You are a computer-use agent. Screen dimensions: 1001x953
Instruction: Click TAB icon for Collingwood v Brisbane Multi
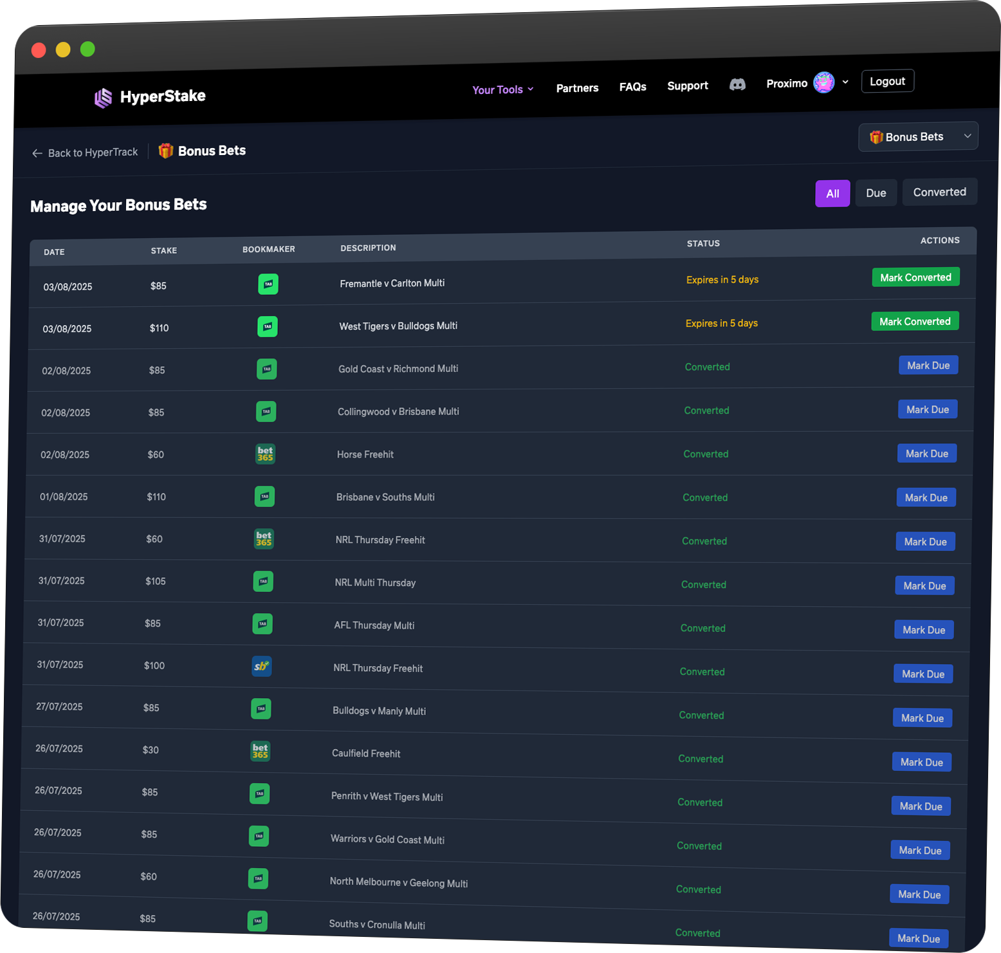[x=266, y=411]
